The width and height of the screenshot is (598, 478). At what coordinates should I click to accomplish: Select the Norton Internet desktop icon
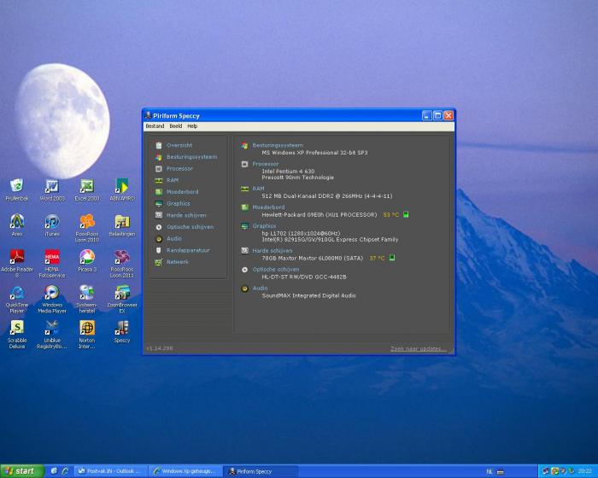pyautogui.click(x=87, y=335)
